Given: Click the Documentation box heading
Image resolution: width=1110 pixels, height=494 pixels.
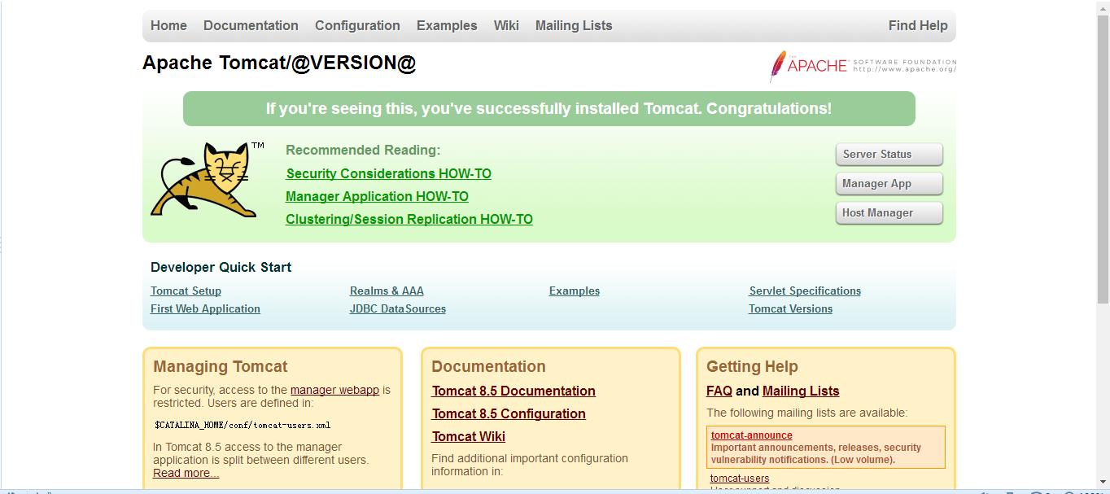Looking at the screenshot, I should click(x=488, y=366).
